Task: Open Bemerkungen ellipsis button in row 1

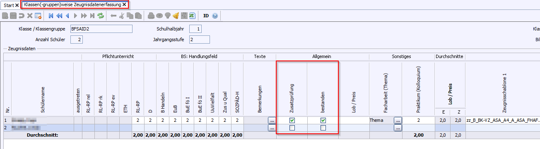Action: point(272,121)
